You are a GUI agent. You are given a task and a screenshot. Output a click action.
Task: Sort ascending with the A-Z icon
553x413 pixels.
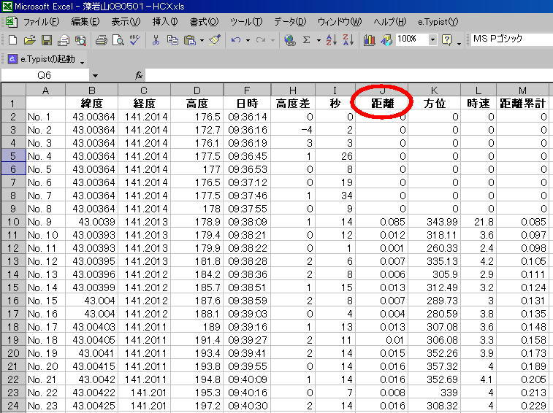tap(331, 39)
